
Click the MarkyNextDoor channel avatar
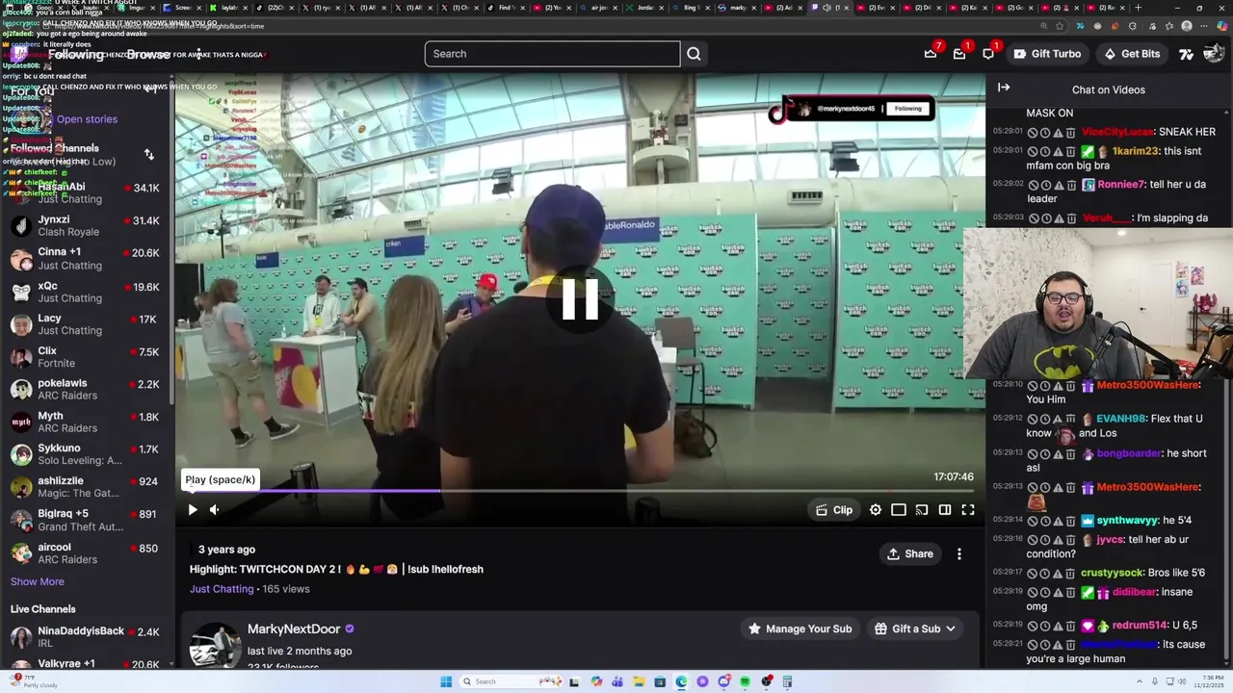(214, 645)
